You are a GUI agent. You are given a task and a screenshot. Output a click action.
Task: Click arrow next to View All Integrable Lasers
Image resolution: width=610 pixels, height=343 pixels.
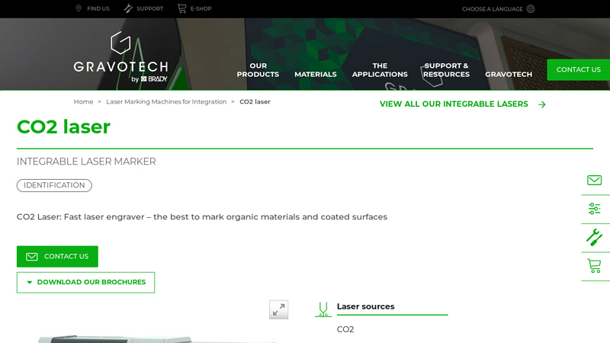542,104
